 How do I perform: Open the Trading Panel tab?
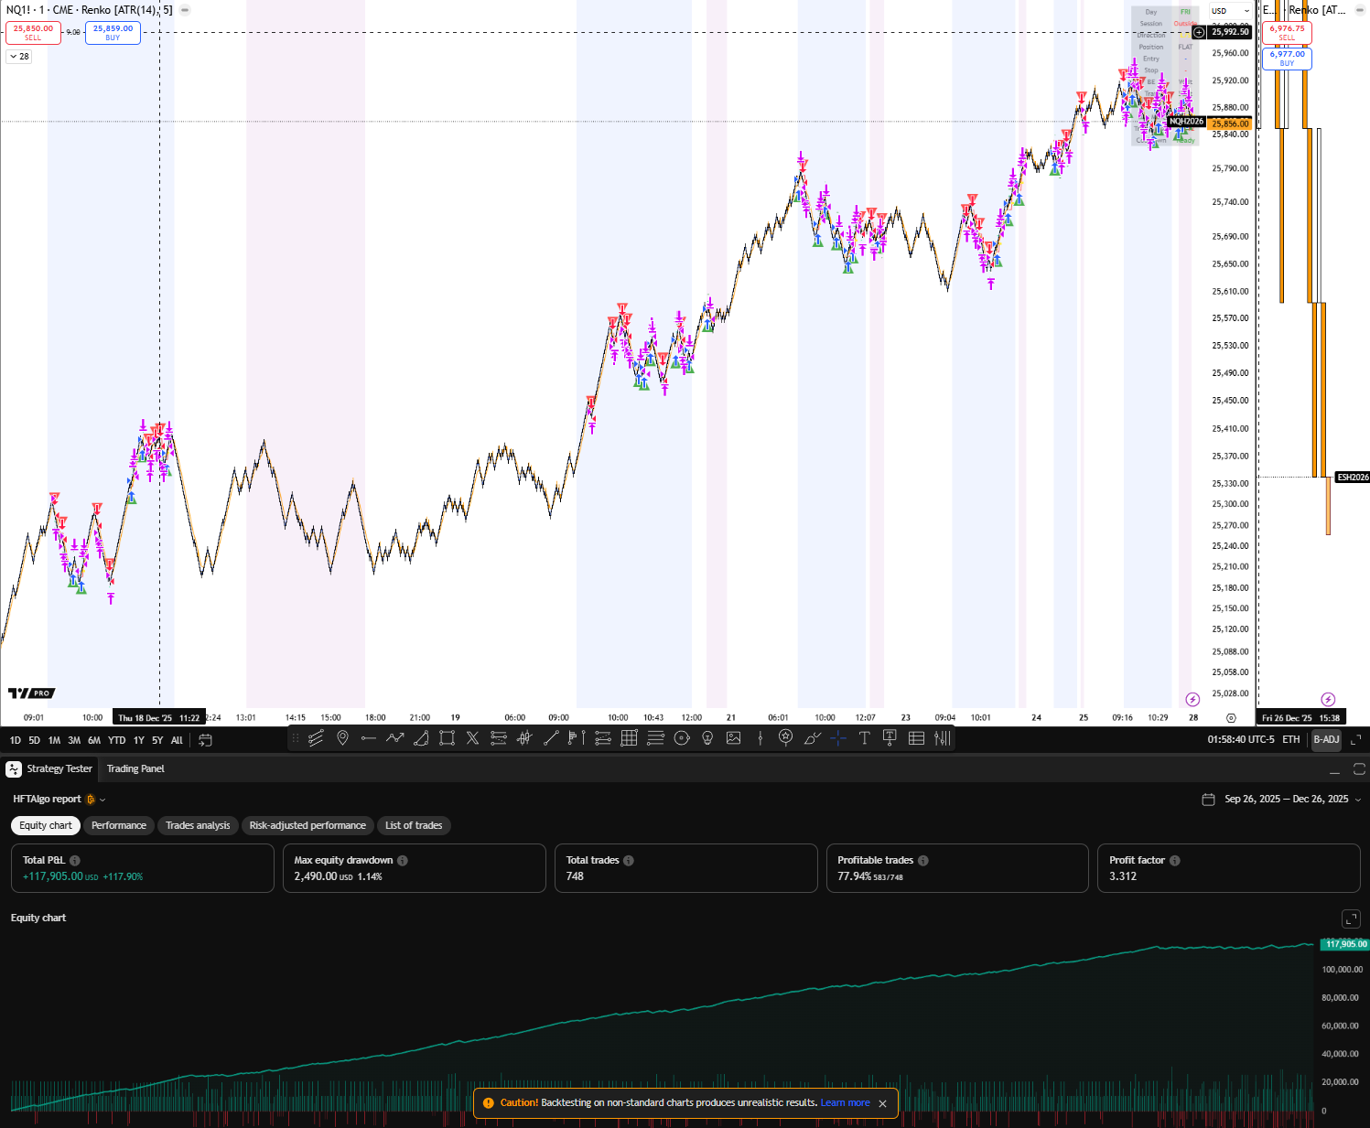click(x=135, y=769)
